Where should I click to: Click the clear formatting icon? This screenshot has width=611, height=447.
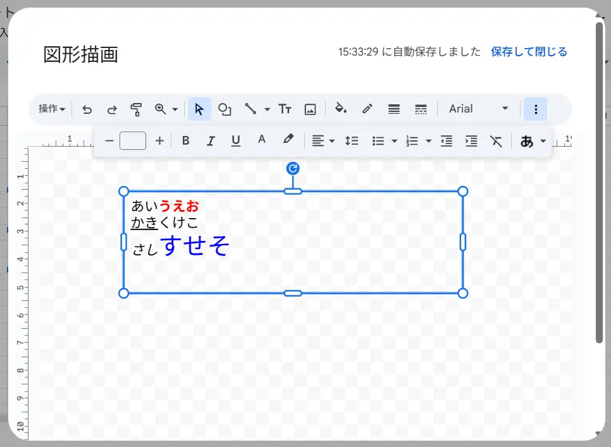point(497,141)
